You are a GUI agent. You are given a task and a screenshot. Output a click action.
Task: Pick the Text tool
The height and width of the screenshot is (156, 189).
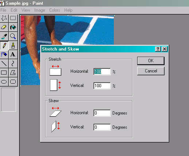click(13, 55)
